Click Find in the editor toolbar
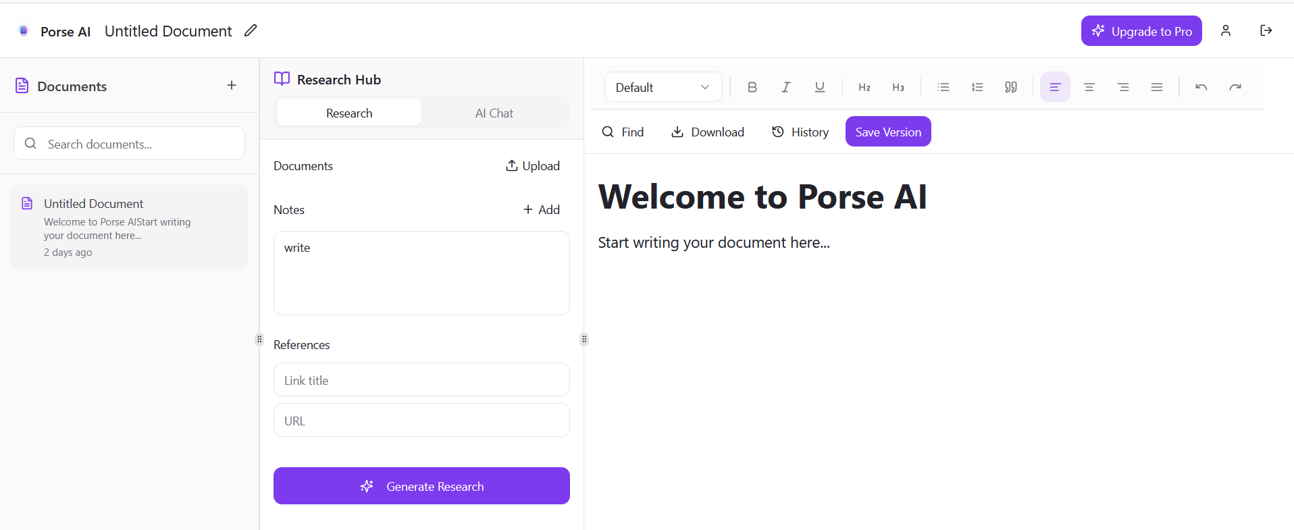 point(623,132)
